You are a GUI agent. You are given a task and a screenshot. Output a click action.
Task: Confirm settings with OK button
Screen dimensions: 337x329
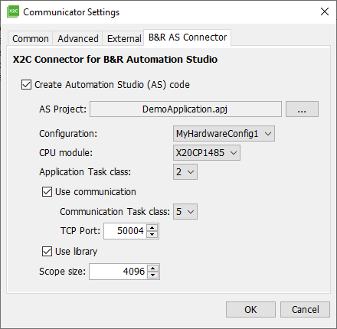250,310
